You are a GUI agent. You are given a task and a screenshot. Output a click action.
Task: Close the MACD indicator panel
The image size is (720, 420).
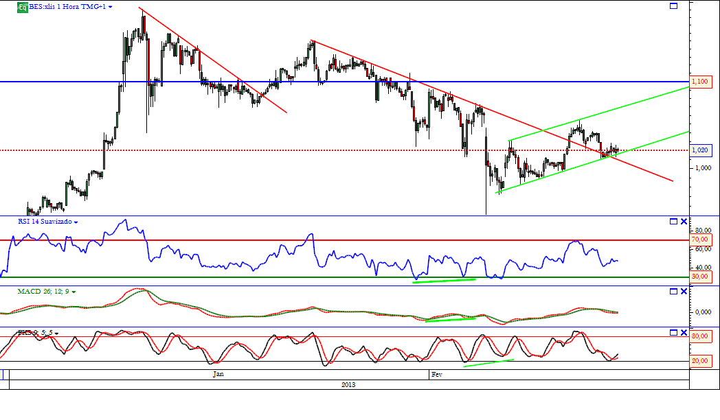click(x=684, y=291)
